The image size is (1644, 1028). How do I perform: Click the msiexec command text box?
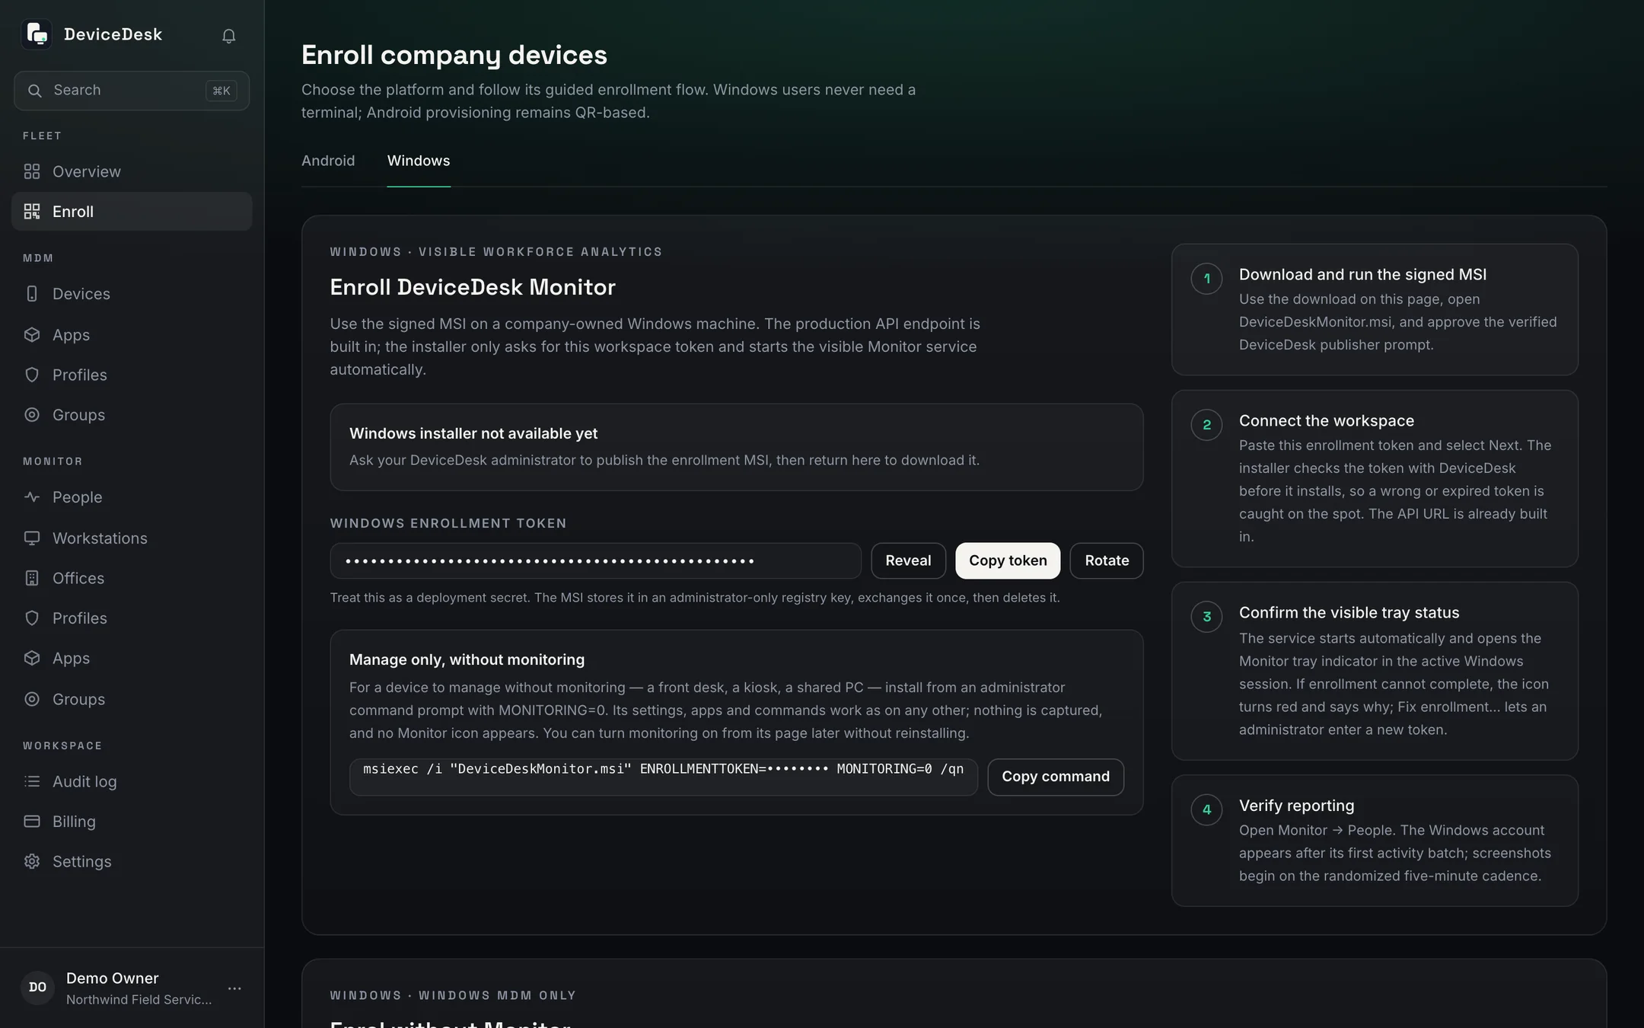click(x=664, y=777)
